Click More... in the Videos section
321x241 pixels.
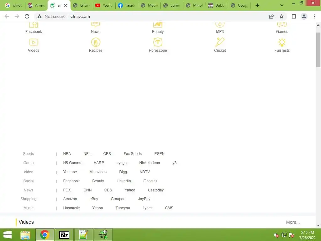click(x=293, y=222)
